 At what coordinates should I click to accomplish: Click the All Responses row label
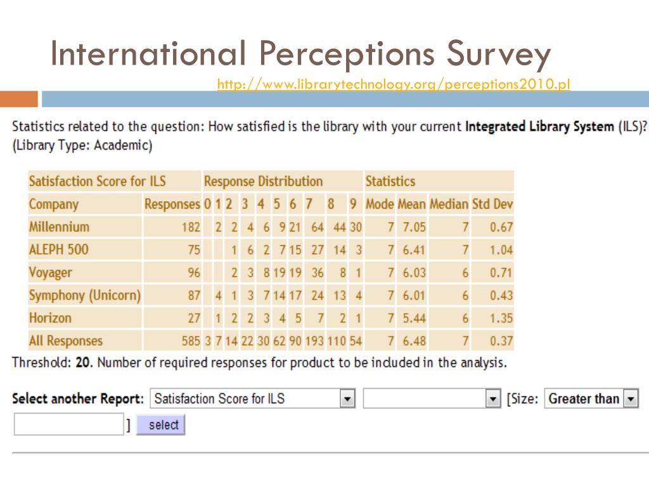tap(65, 341)
